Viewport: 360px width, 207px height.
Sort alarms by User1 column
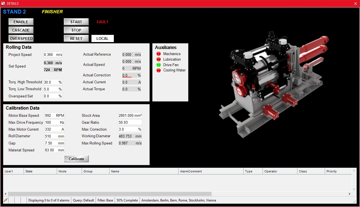14,171
